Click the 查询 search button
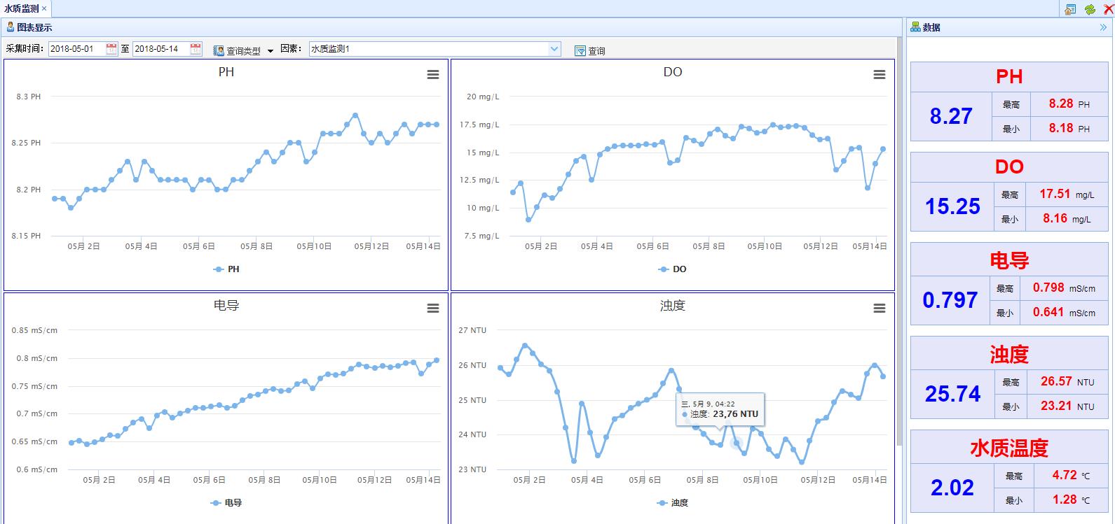Viewport: 1115px width, 524px height. pos(590,50)
